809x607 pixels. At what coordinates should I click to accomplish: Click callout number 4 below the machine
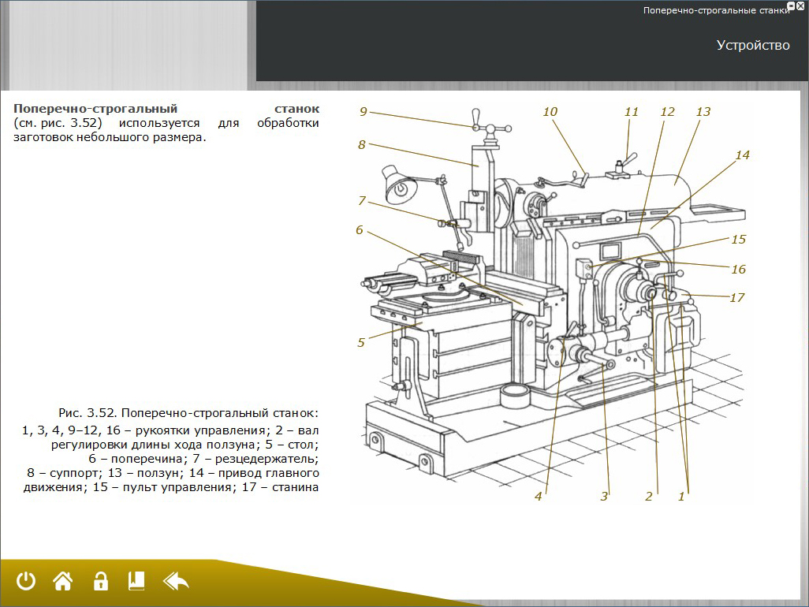coord(539,497)
